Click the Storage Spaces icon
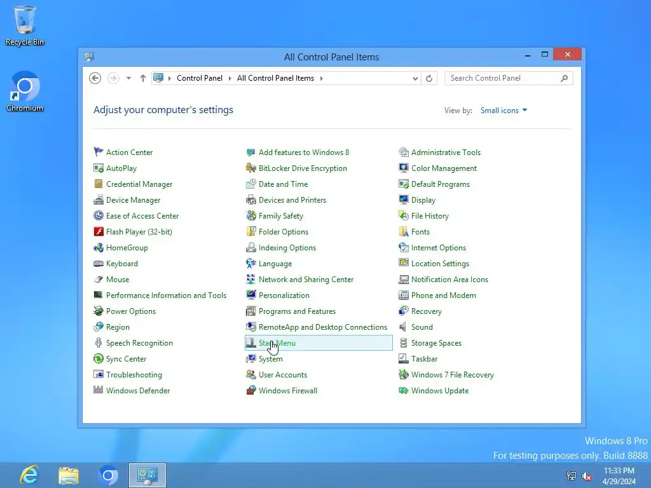The image size is (651, 488). (x=404, y=342)
